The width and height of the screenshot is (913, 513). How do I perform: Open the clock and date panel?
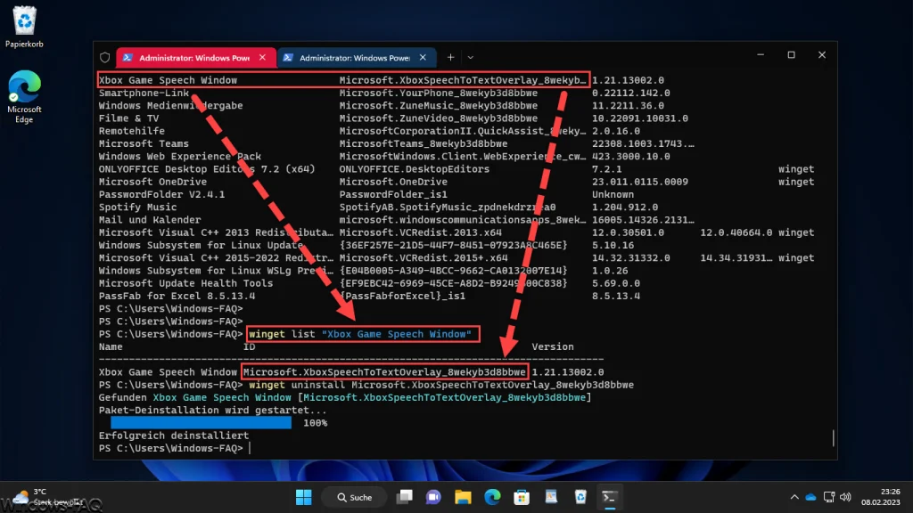[880, 497]
